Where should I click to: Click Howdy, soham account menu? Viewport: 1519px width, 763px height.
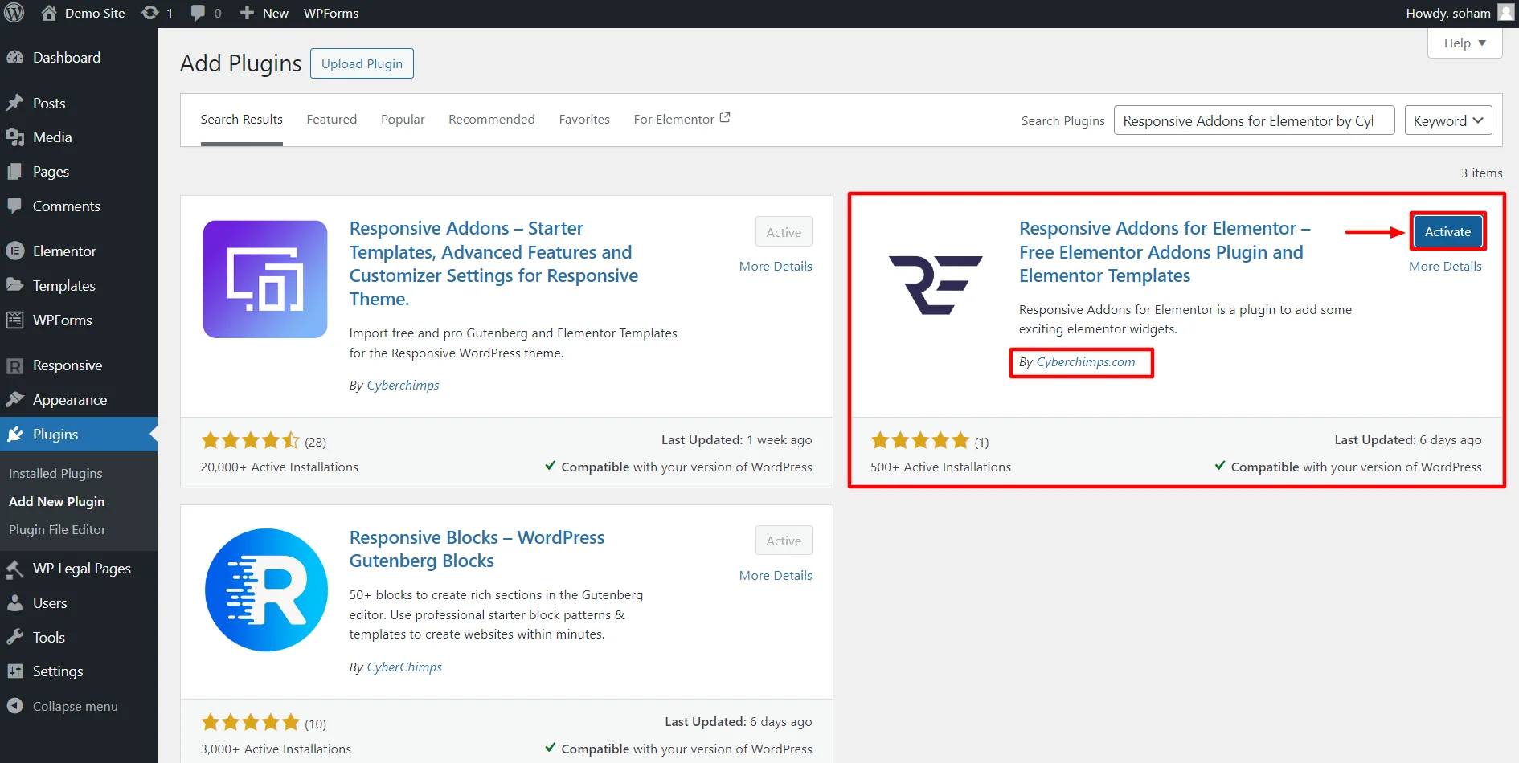click(1459, 14)
